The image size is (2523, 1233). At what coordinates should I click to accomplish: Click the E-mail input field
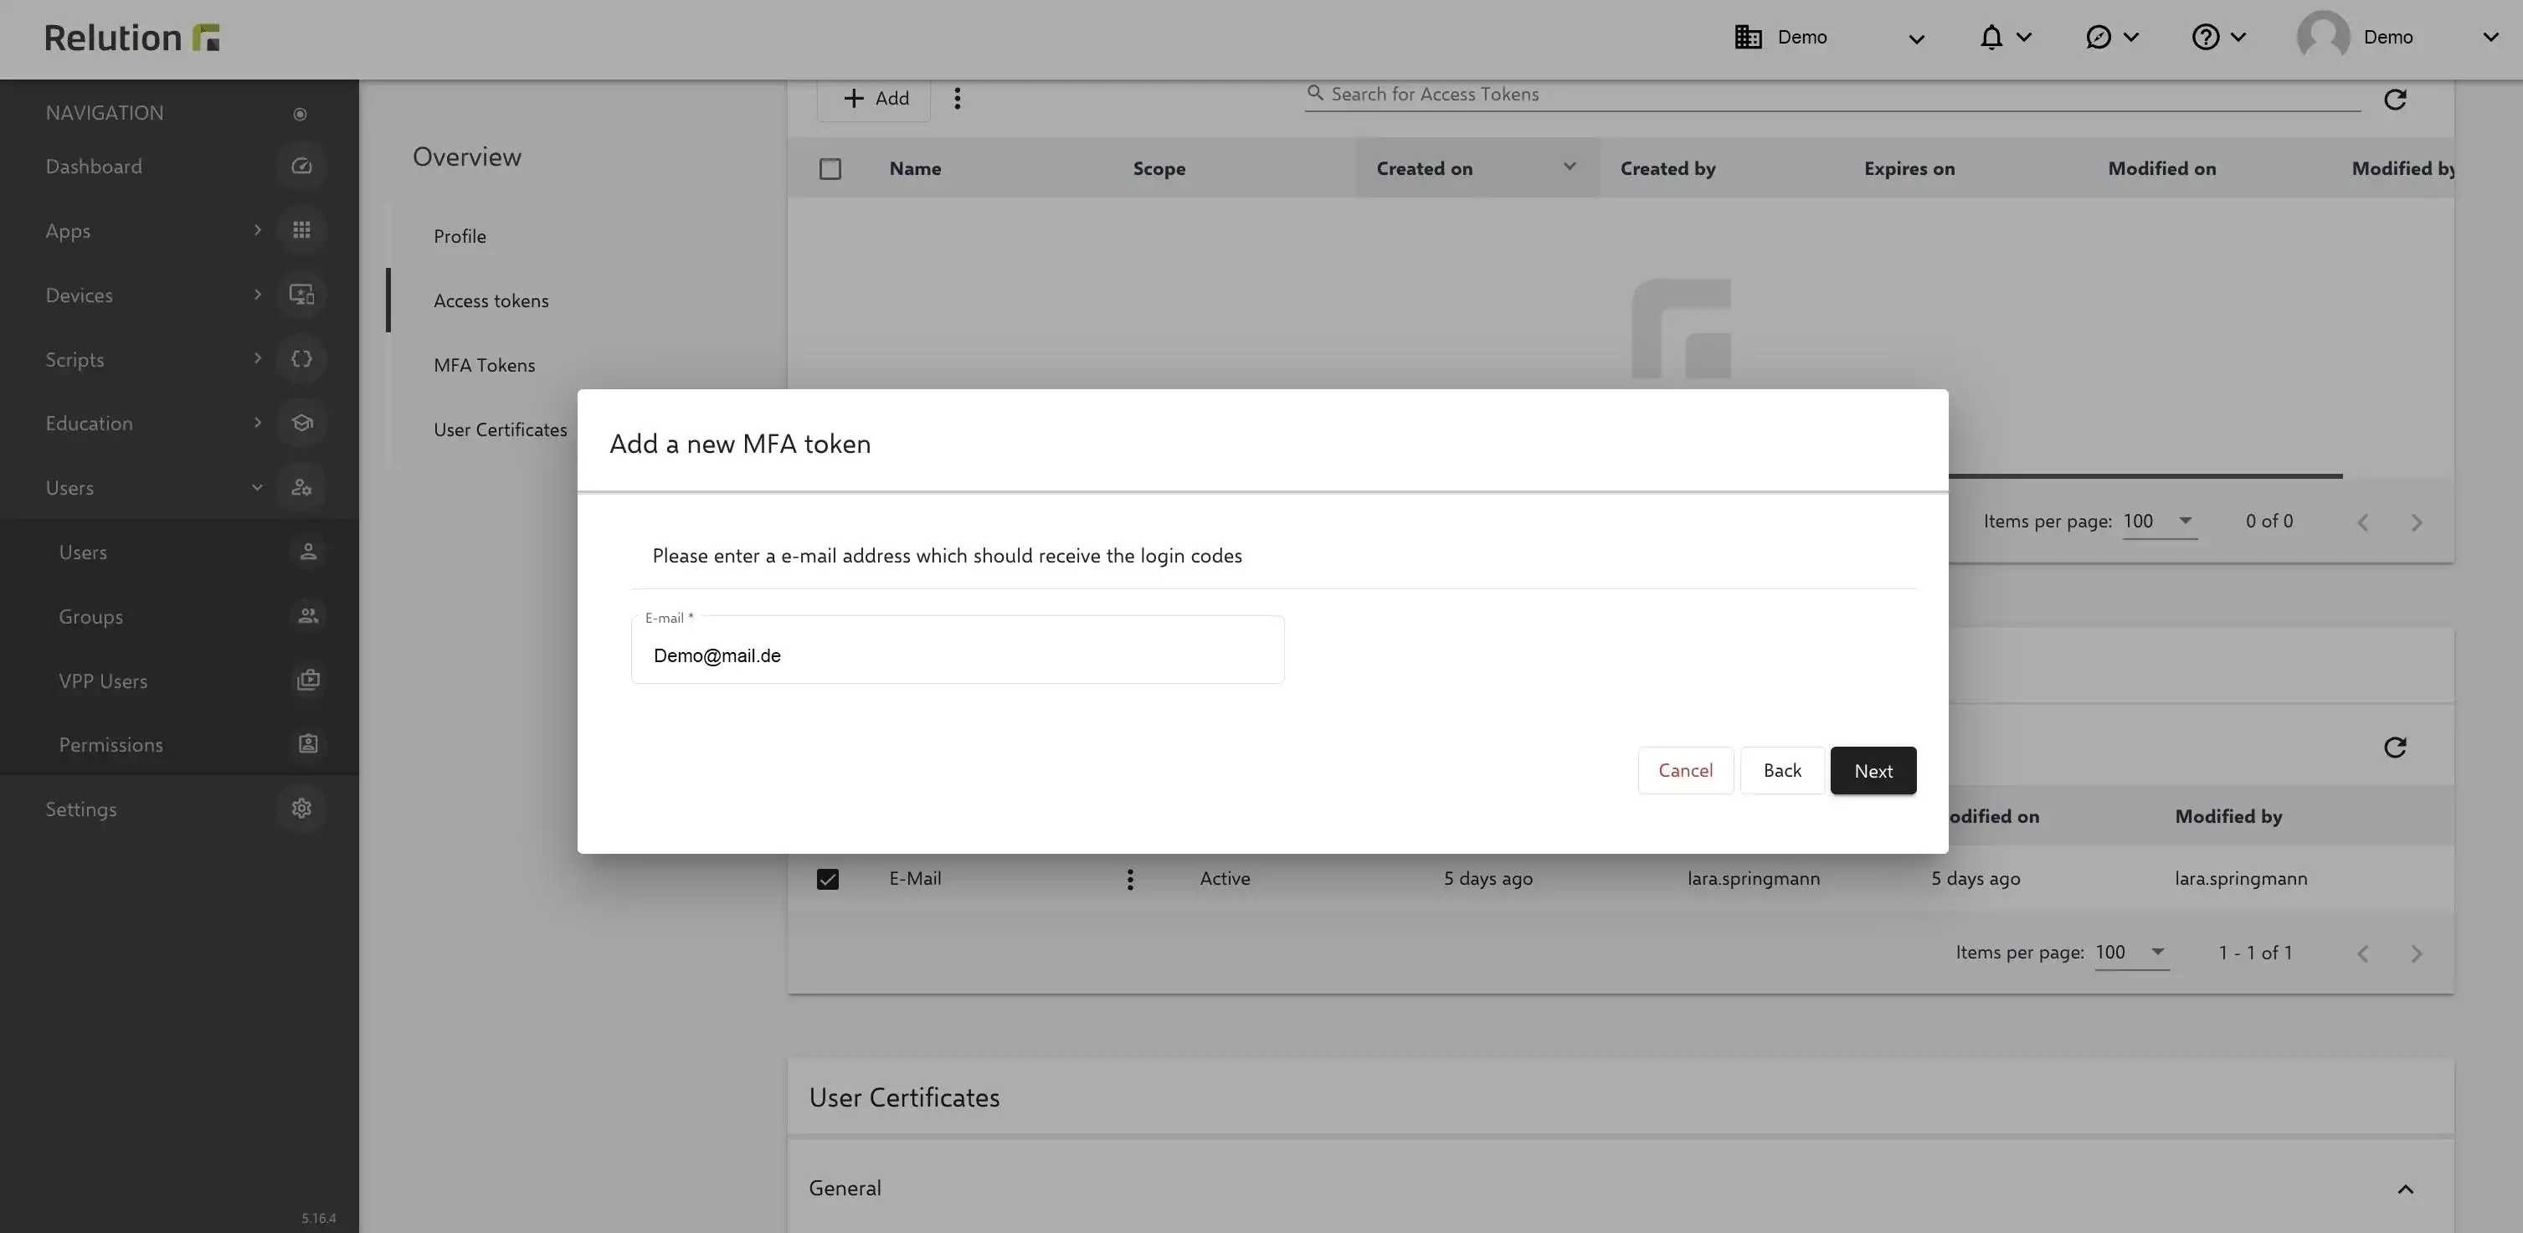tap(957, 650)
